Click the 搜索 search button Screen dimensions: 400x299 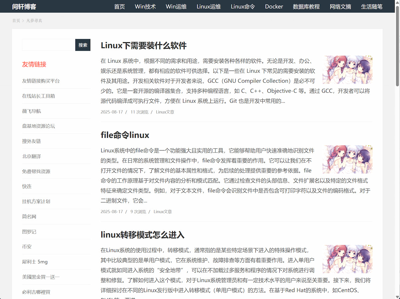coord(83,45)
